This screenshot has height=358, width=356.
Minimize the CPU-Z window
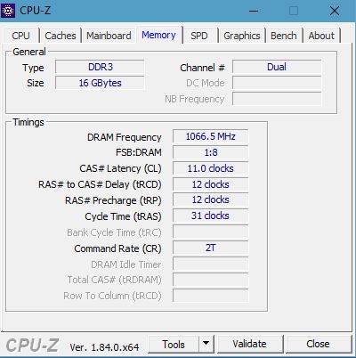point(254,11)
